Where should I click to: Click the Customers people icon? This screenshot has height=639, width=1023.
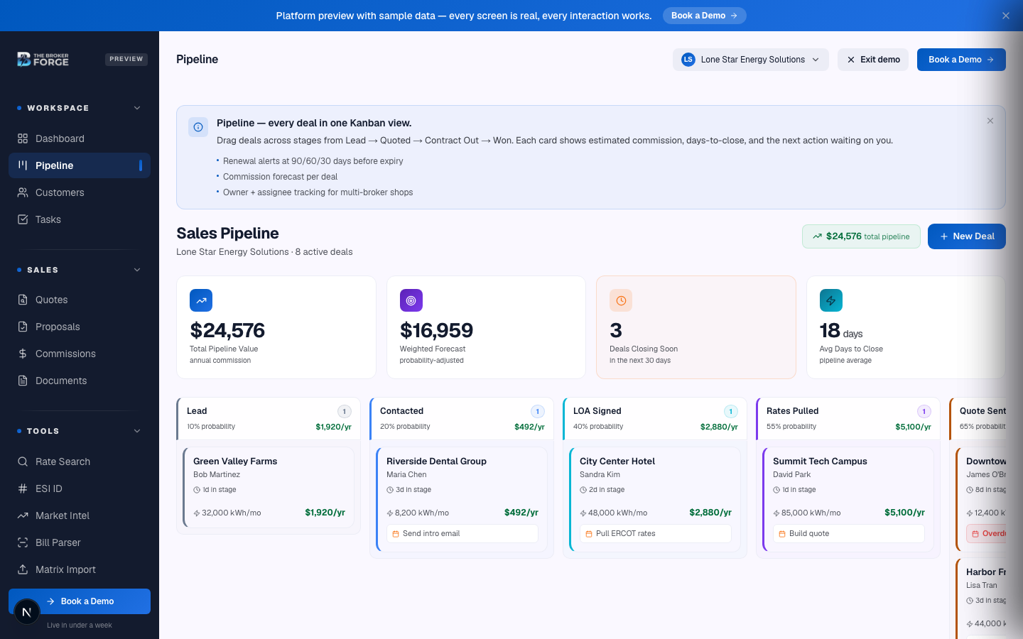point(23,192)
